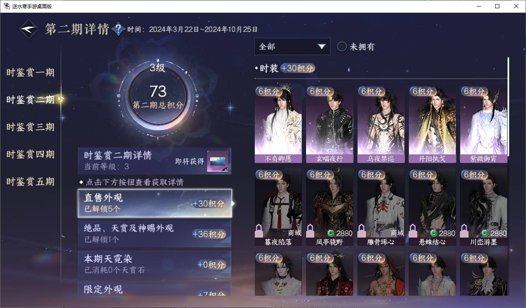Open 绝品、天赏及神赐外观 details
The width and height of the screenshot is (526, 308).
click(x=155, y=234)
